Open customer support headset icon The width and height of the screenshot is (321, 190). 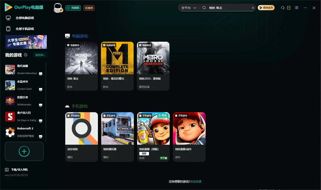click(283, 8)
